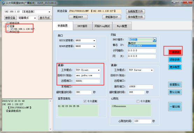
Task: Click the 通道1 目标IP/域名 field
Action: pos(88,75)
